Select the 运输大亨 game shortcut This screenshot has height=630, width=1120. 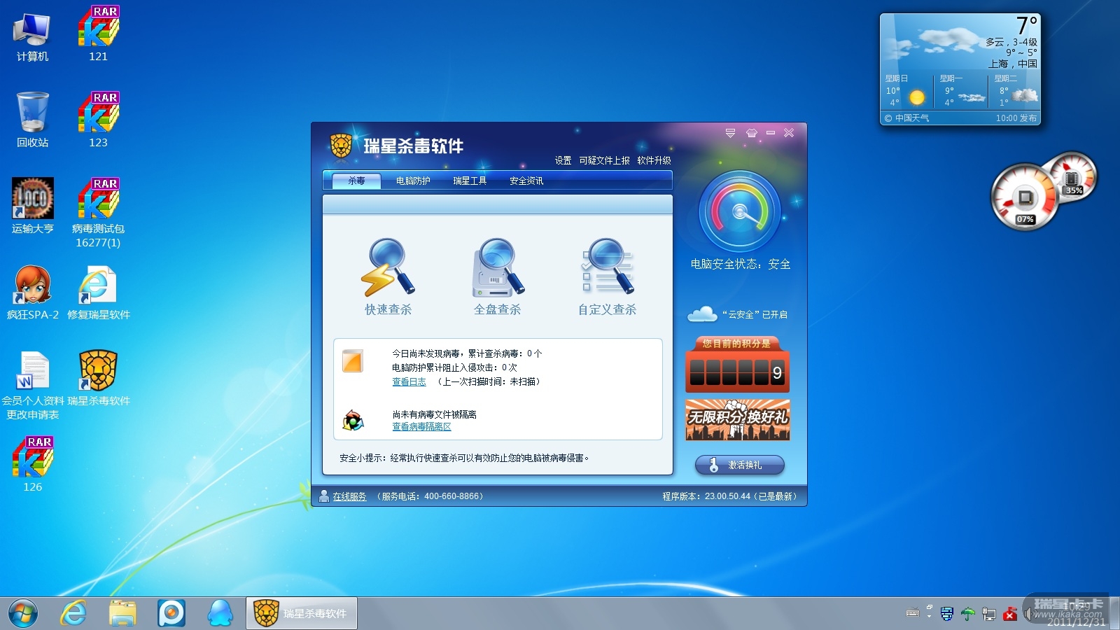point(32,206)
